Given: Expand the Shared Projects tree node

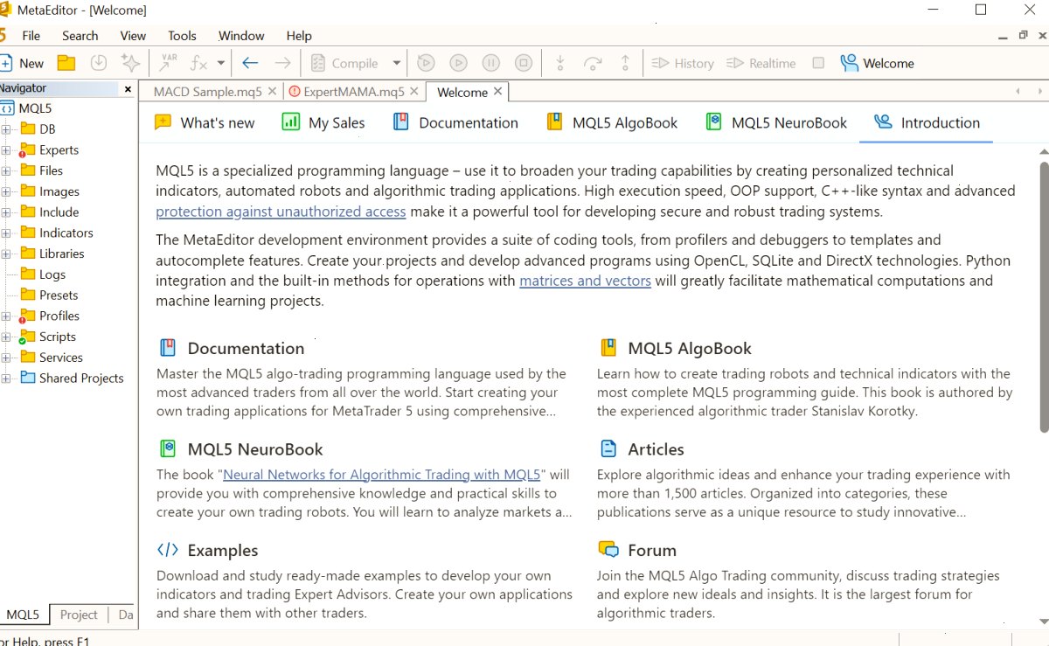Looking at the screenshot, I should 6,379.
